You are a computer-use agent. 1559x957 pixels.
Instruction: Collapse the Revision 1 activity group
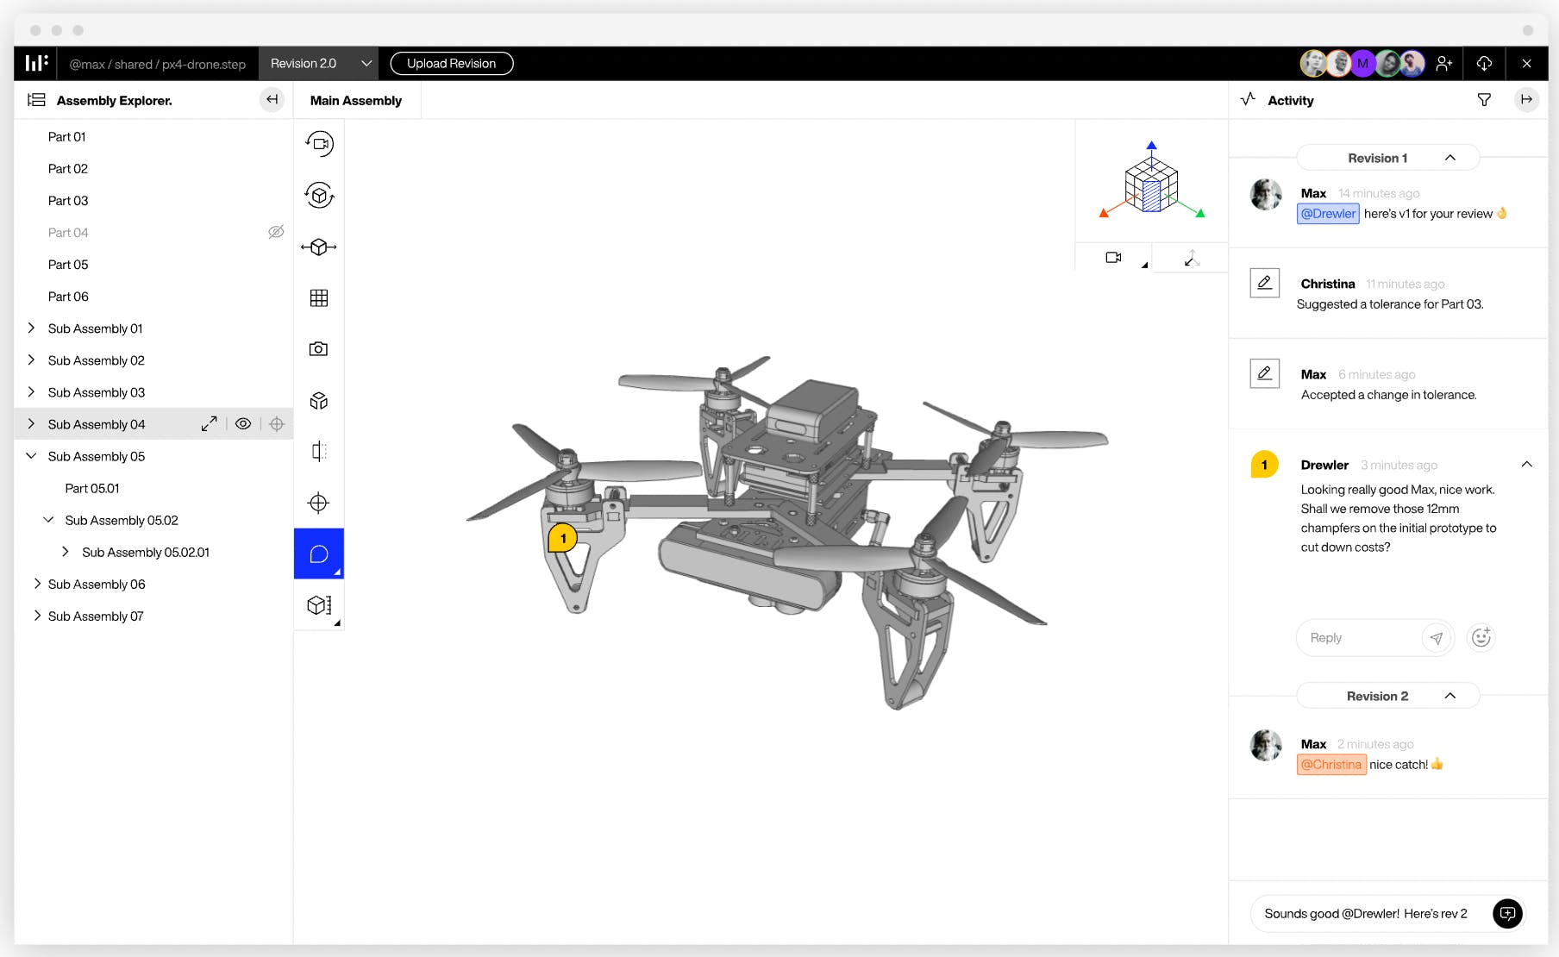click(1450, 158)
